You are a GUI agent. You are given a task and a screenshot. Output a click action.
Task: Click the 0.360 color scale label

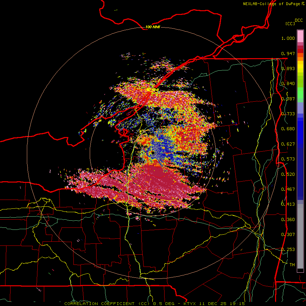[x=288, y=220]
